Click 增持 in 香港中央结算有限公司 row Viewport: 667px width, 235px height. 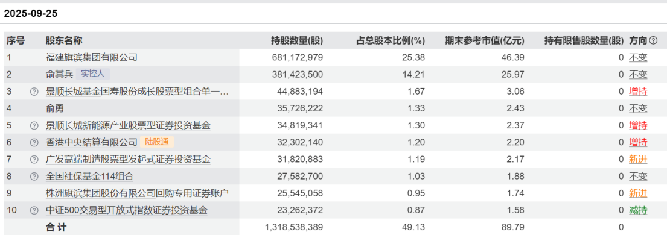[638, 142]
